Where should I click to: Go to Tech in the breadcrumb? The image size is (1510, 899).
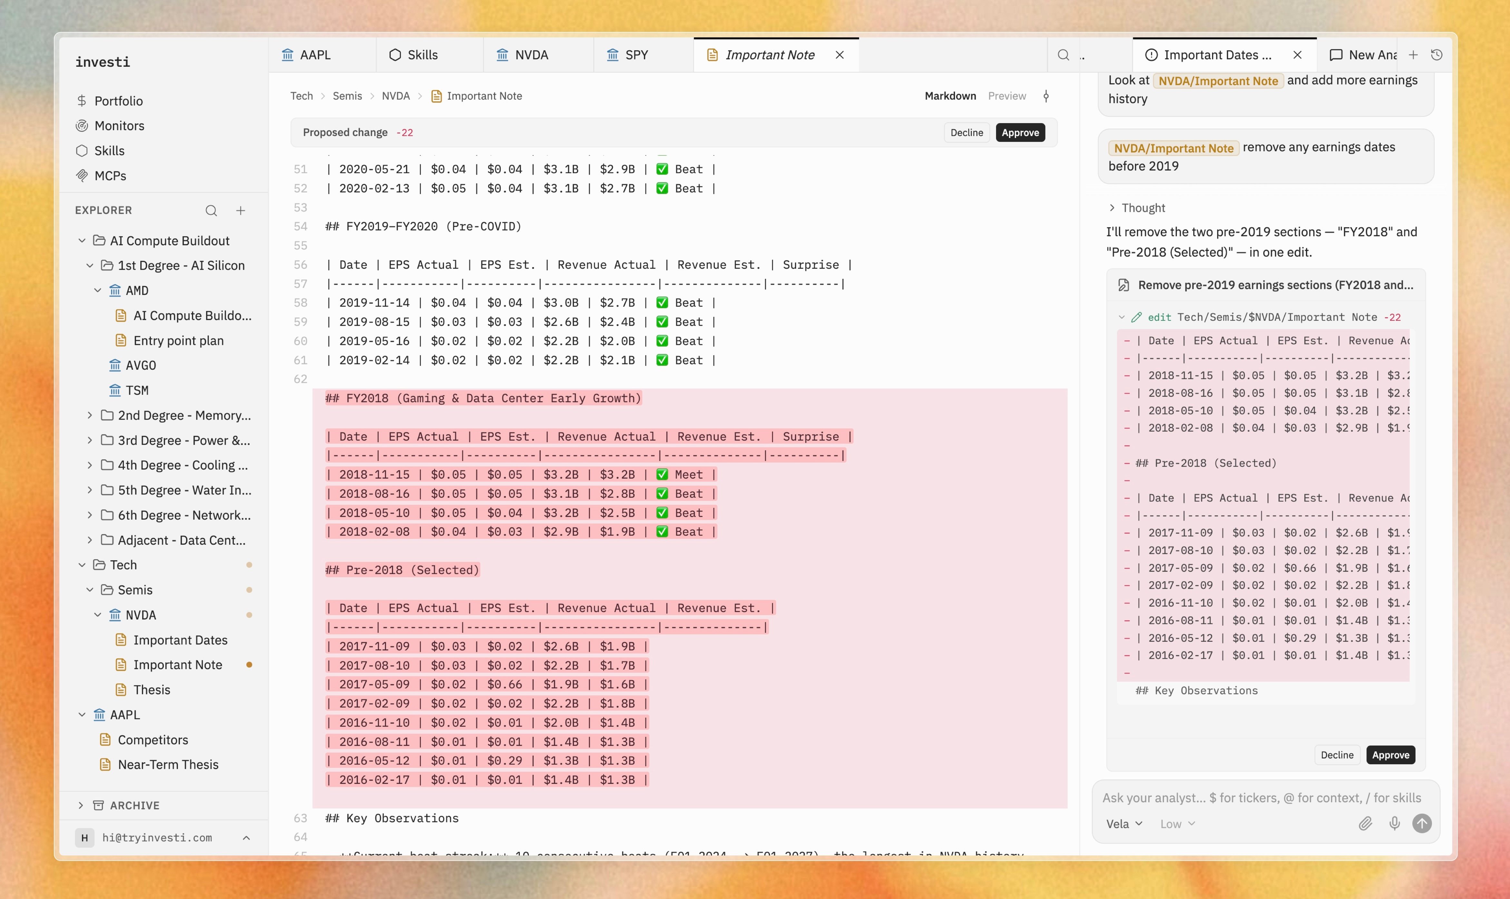pos(301,96)
